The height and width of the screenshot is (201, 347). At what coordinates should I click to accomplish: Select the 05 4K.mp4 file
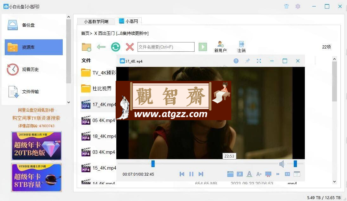pyautogui.click(x=99, y=120)
